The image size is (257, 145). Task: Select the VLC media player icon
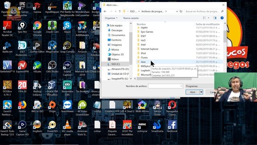(67, 128)
